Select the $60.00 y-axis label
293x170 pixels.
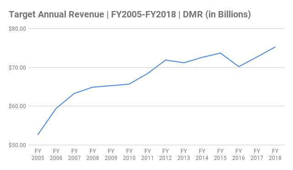[x=17, y=106]
